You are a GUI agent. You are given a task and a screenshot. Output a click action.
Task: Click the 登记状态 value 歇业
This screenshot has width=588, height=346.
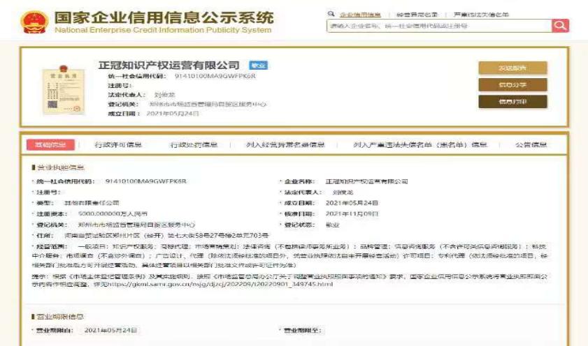point(332,225)
